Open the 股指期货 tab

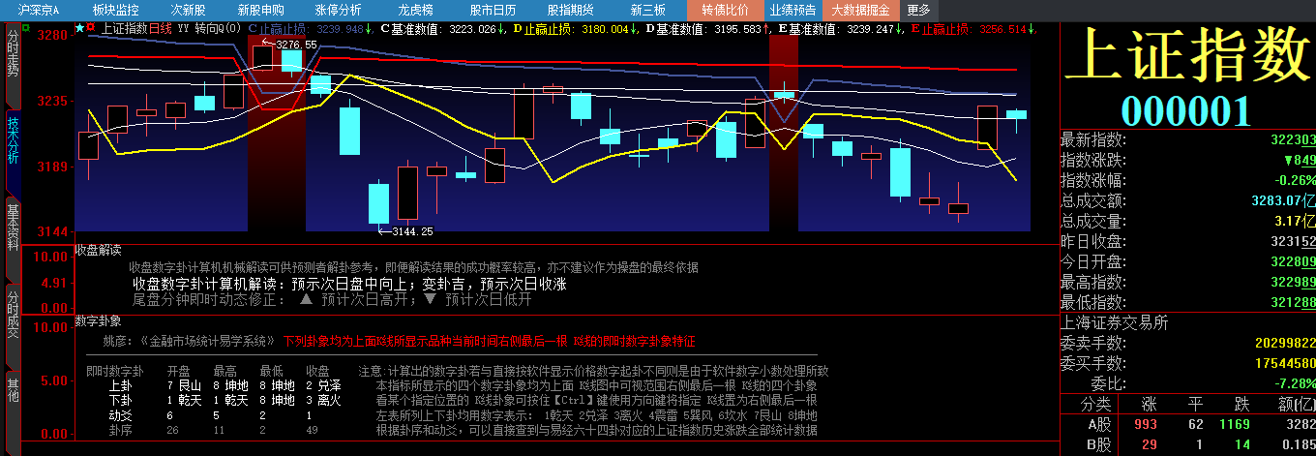click(x=570, y=10)
